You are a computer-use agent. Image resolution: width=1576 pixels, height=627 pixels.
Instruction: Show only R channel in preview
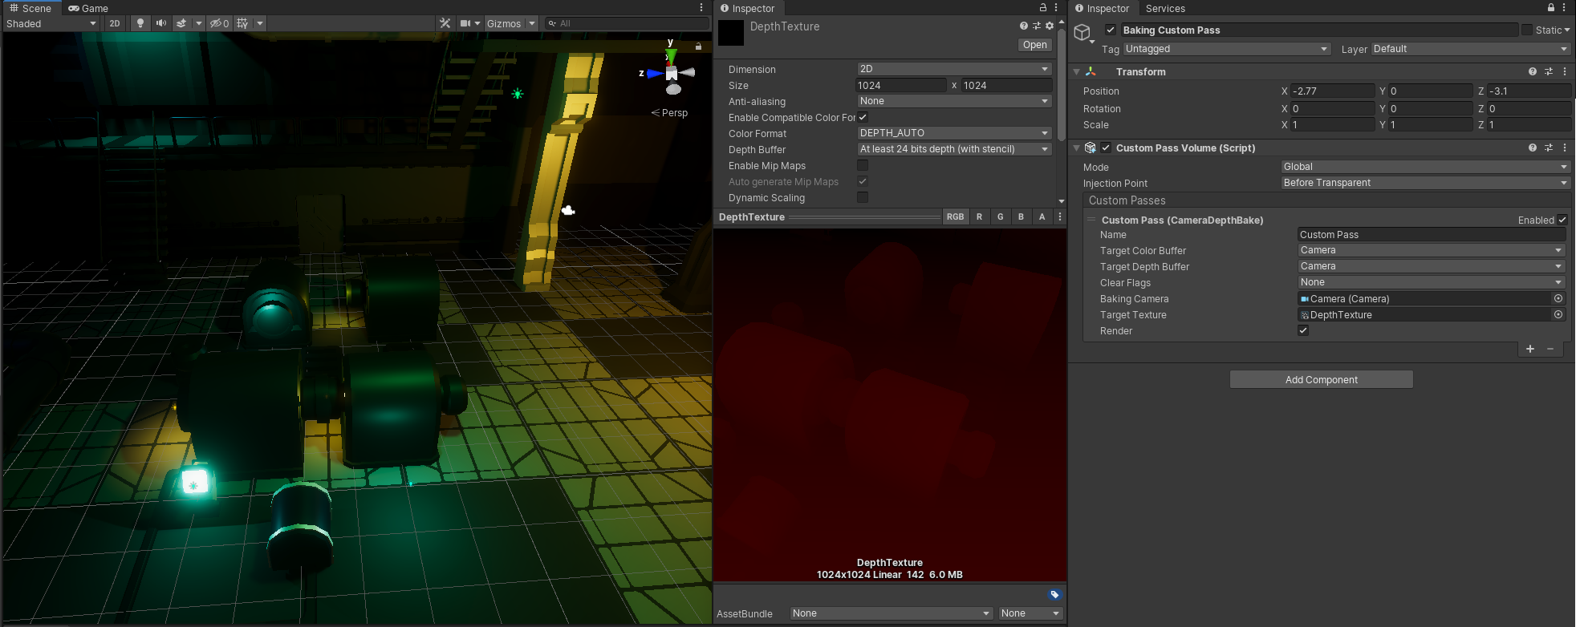pos(979,216)
